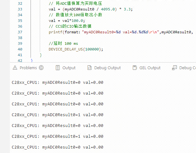Open the Debug Console tab
This screenshot has width=196, height=153.
[x=184, y=68]
